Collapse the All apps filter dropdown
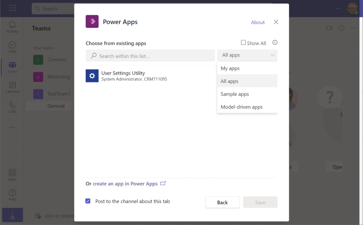This screenshot has width=363, height=225. click(247, 55)
